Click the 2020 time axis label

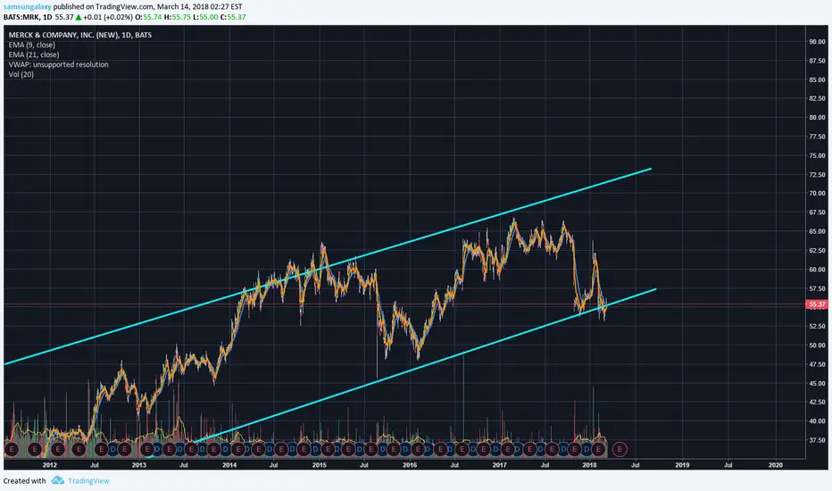coord(775,465)
